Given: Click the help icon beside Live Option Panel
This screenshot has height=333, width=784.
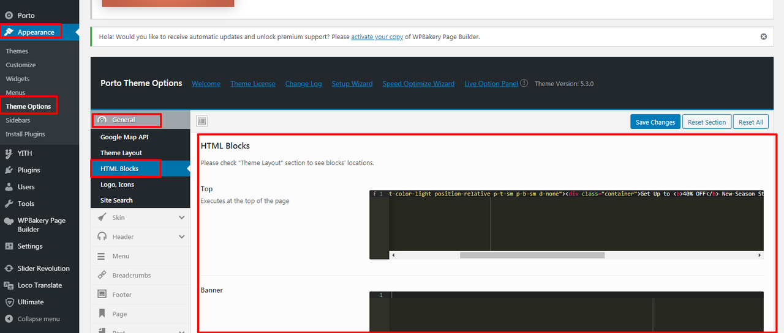Looking at the screenshot, I should (524, 83).
